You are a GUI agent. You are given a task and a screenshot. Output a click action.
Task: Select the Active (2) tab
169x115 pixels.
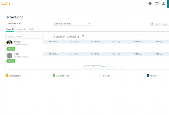pos(10,29)
